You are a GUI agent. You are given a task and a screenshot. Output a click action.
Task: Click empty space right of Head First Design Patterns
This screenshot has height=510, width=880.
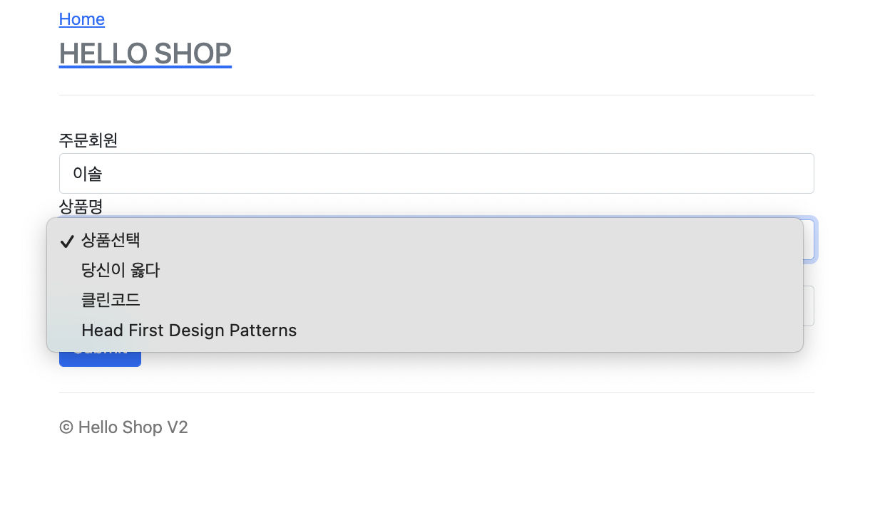549,331
